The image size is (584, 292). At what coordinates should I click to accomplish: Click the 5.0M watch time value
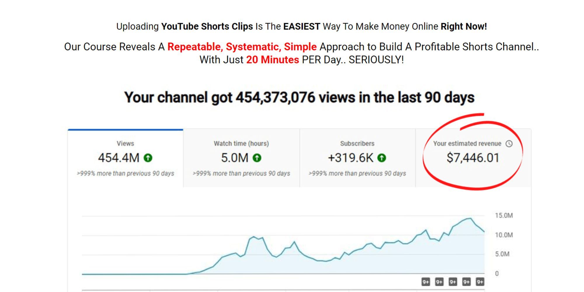coord(235,158)
